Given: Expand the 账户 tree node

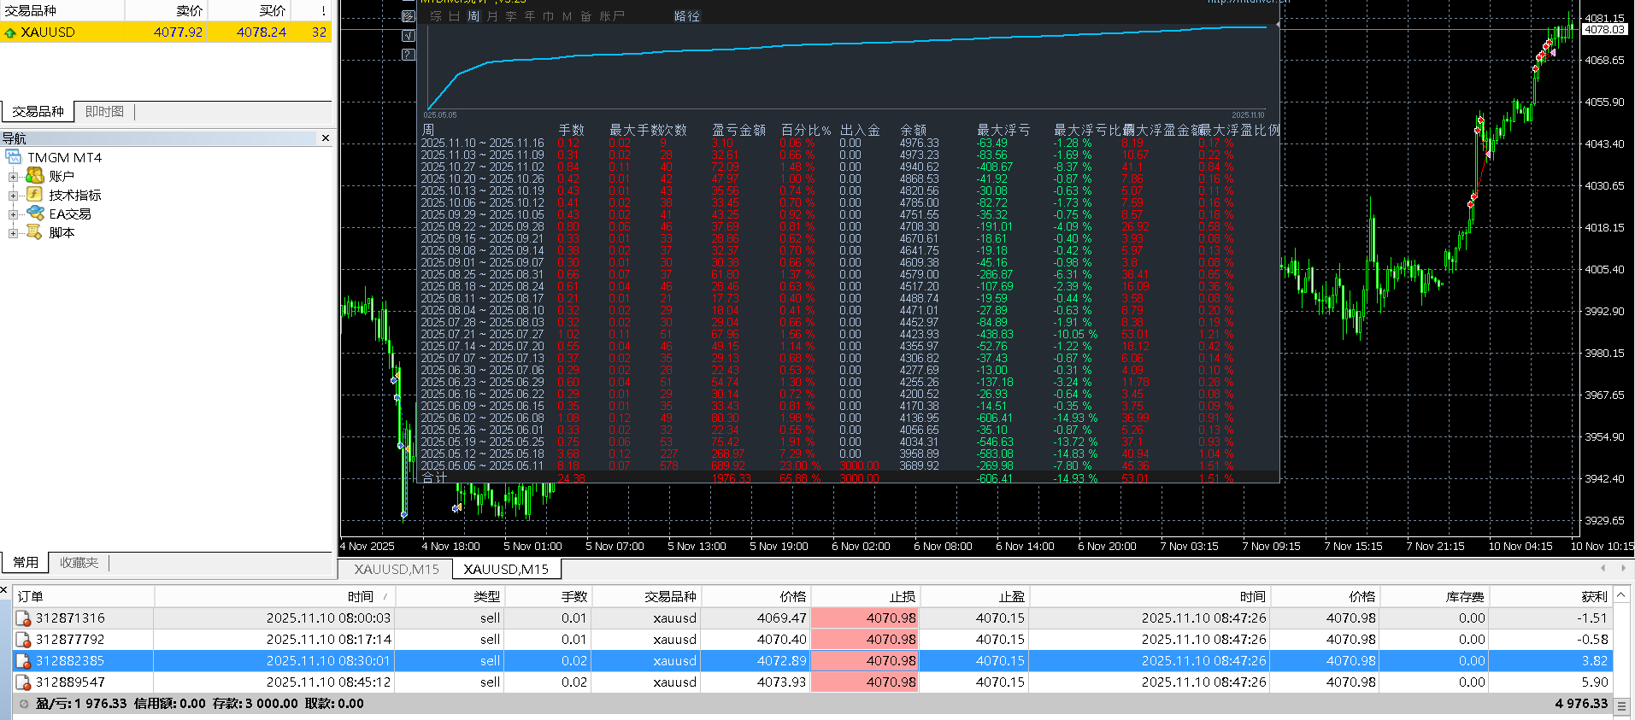Looking at the screenshot, I should (x=13, y=177).
